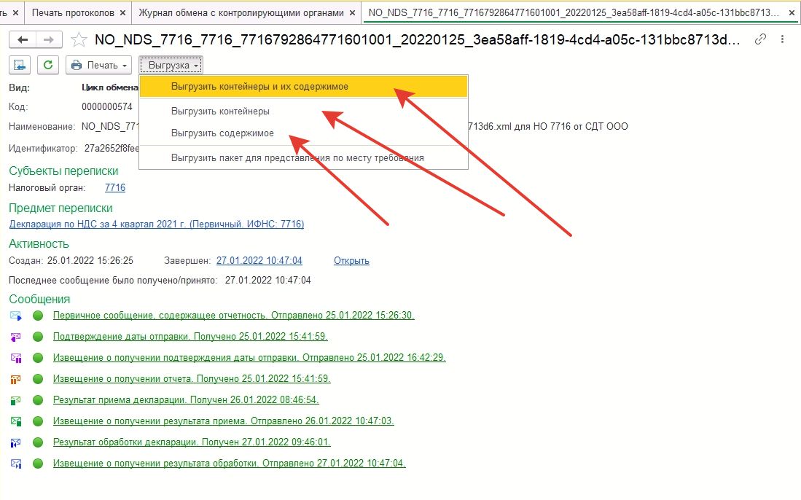Viewport: 801px width, 500px height.
Task: Click the copy link chain icon
Action: (x=761, y=40)
